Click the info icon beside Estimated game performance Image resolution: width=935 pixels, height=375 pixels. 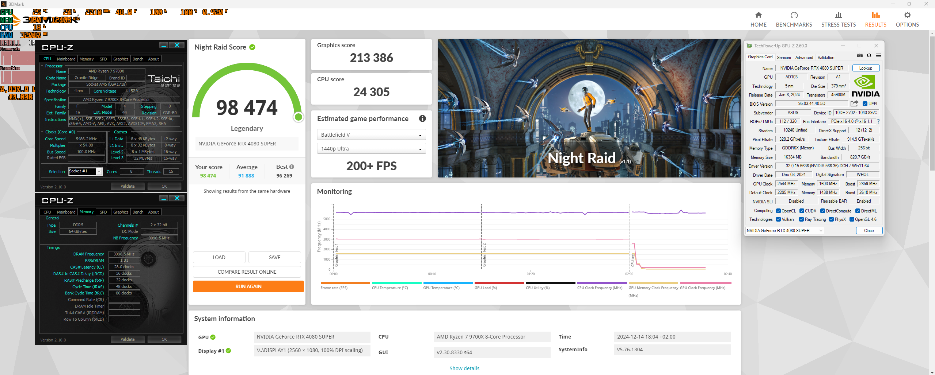point(422,118)
